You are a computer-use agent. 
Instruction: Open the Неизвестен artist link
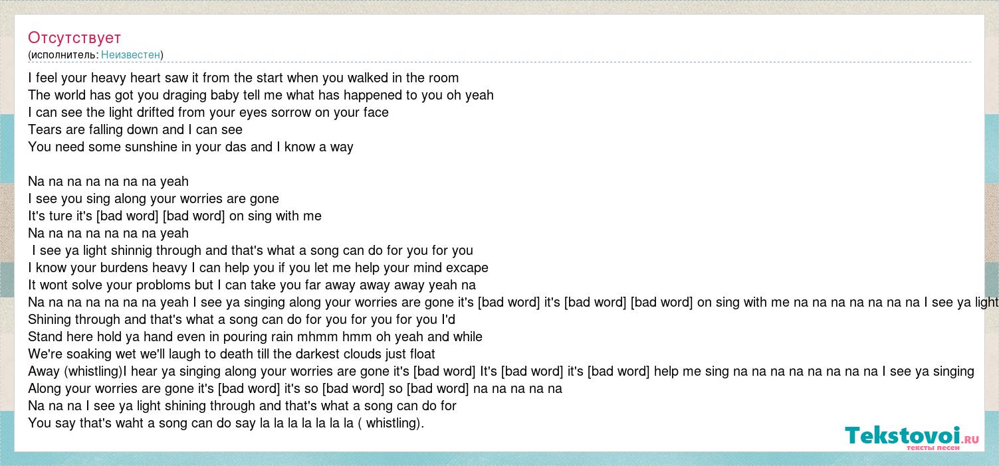click(x=130, y=55)
